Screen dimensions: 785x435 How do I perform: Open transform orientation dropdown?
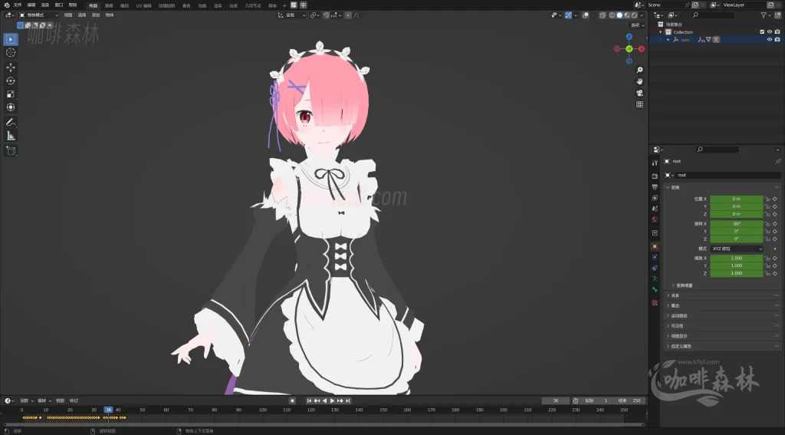(291, 15)
